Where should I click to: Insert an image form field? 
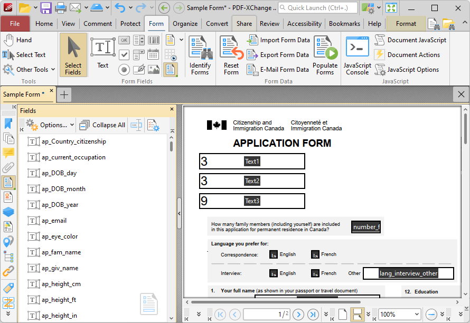[154, 70]
